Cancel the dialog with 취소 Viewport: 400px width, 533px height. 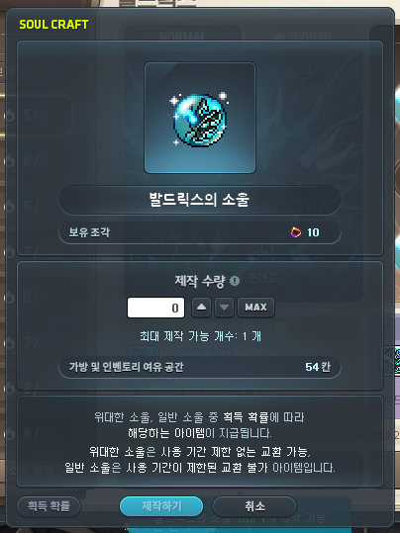pos(254,506)
